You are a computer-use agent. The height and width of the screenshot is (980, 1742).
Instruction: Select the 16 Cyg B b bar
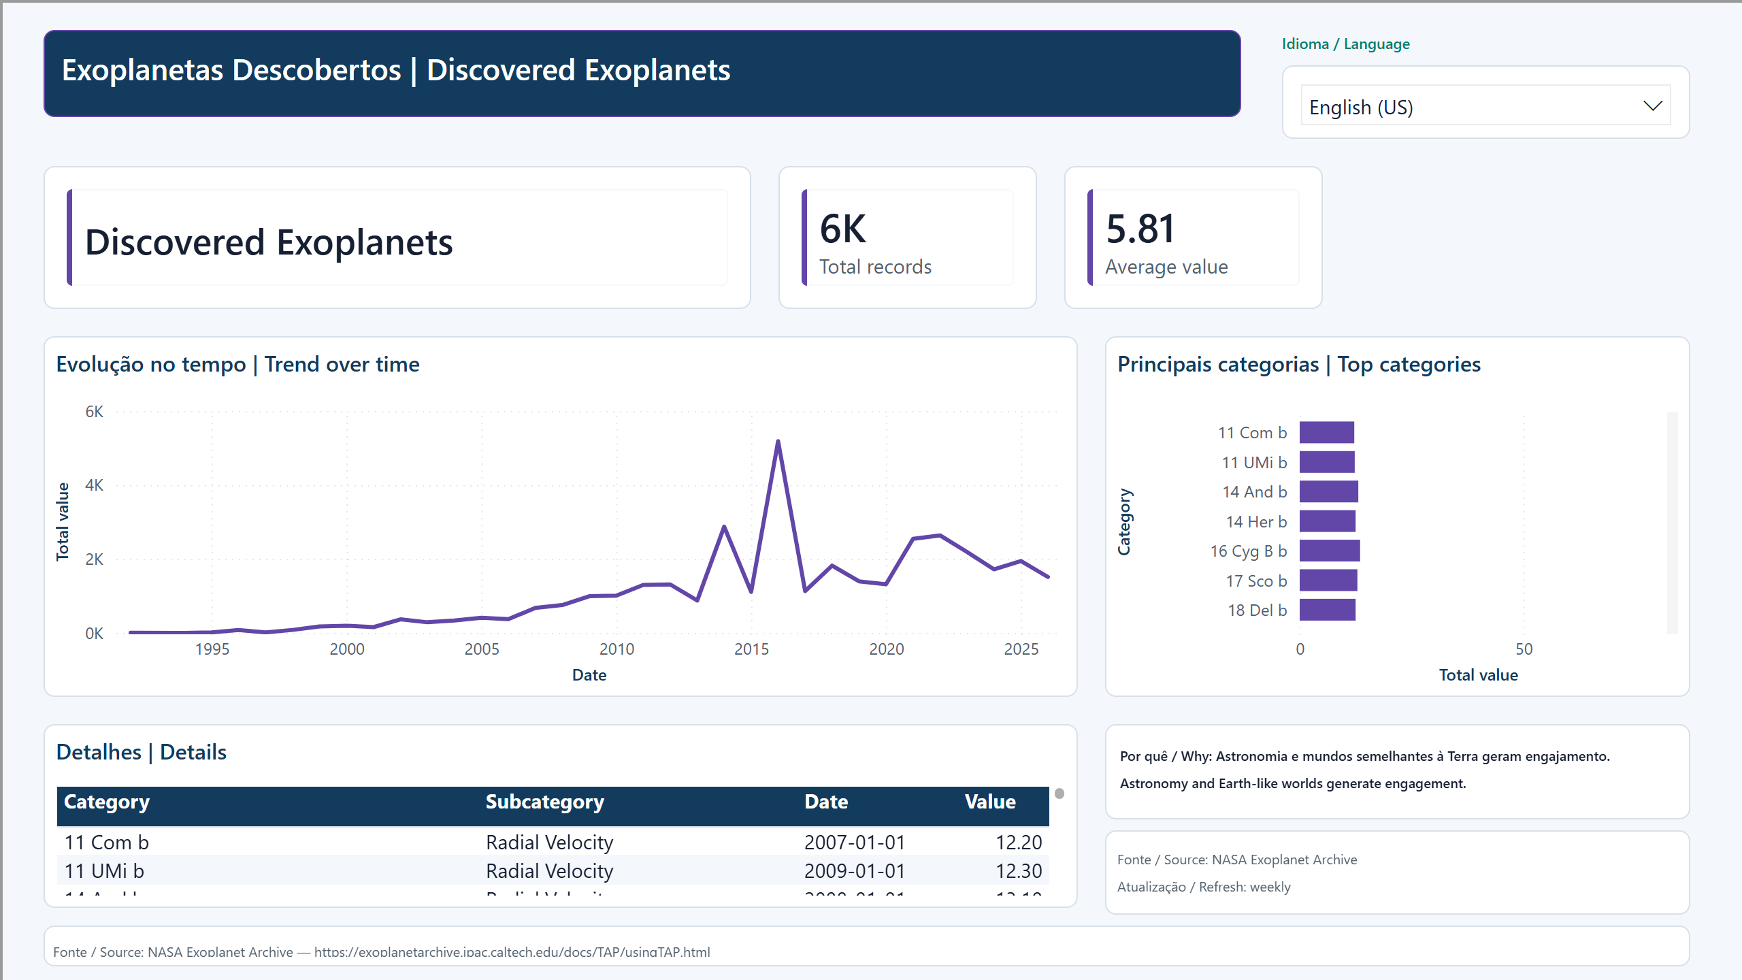[x=1330, y=551]
